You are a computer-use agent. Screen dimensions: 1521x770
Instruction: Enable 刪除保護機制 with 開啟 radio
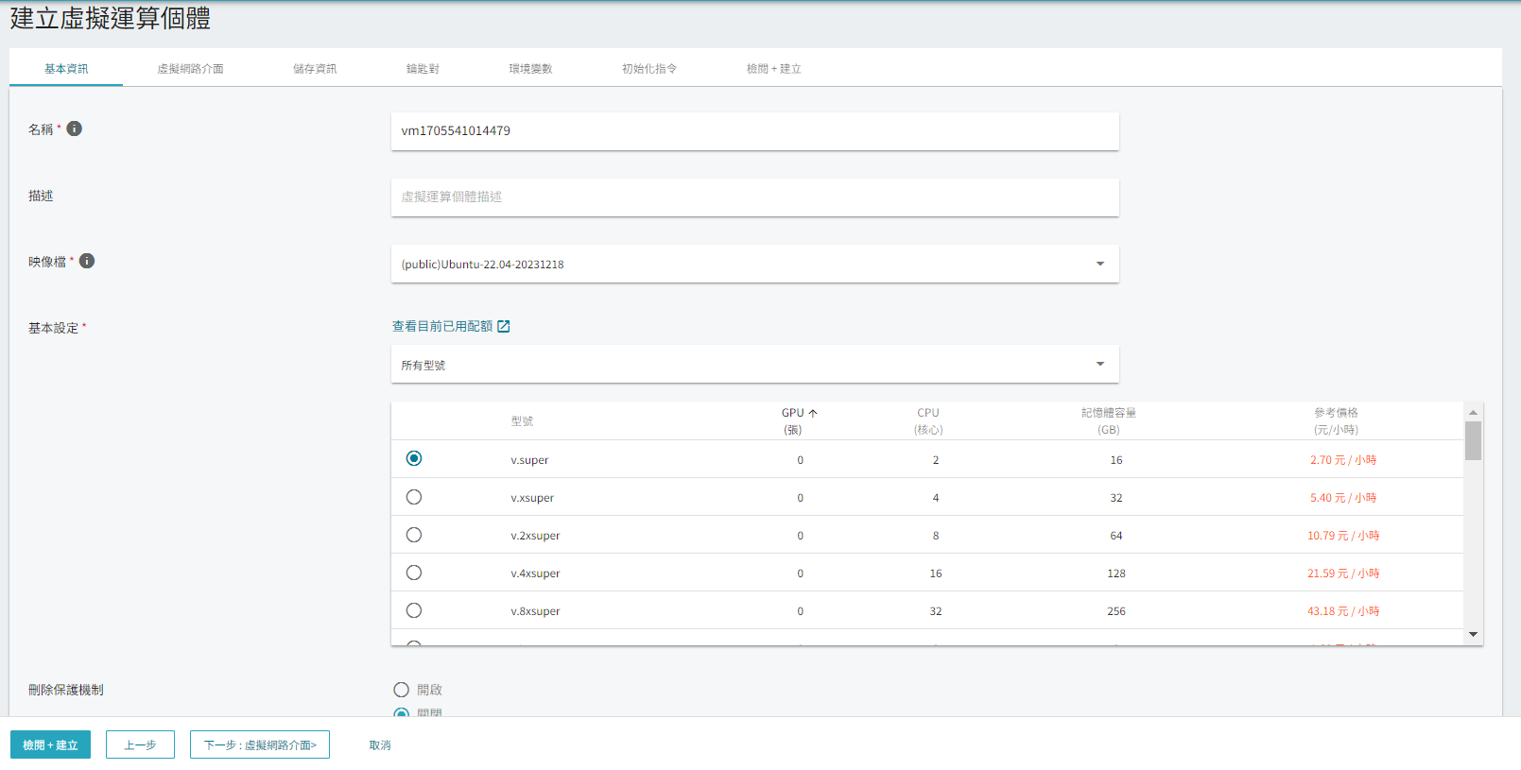(x=402, y=690)
